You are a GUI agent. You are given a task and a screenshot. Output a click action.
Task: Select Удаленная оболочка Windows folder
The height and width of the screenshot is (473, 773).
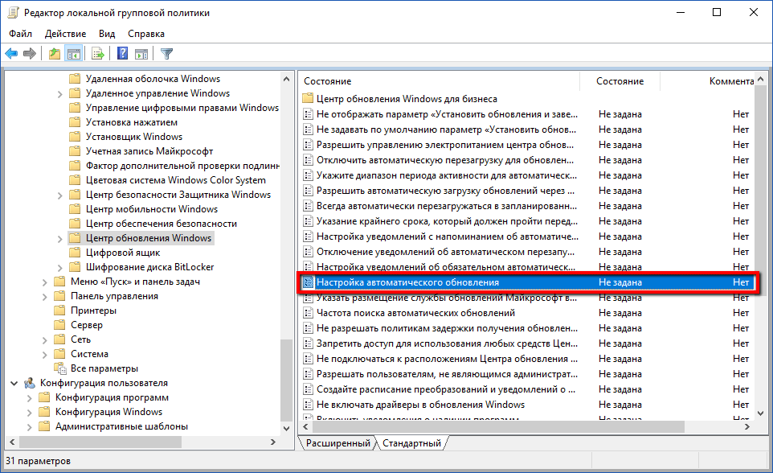[x=153, y=79]
